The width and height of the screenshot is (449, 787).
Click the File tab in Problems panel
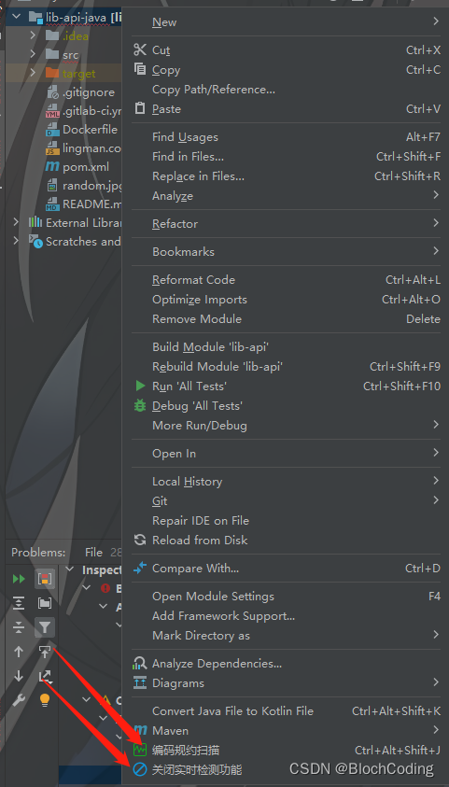pyautogui.click(x=93, y=552)
